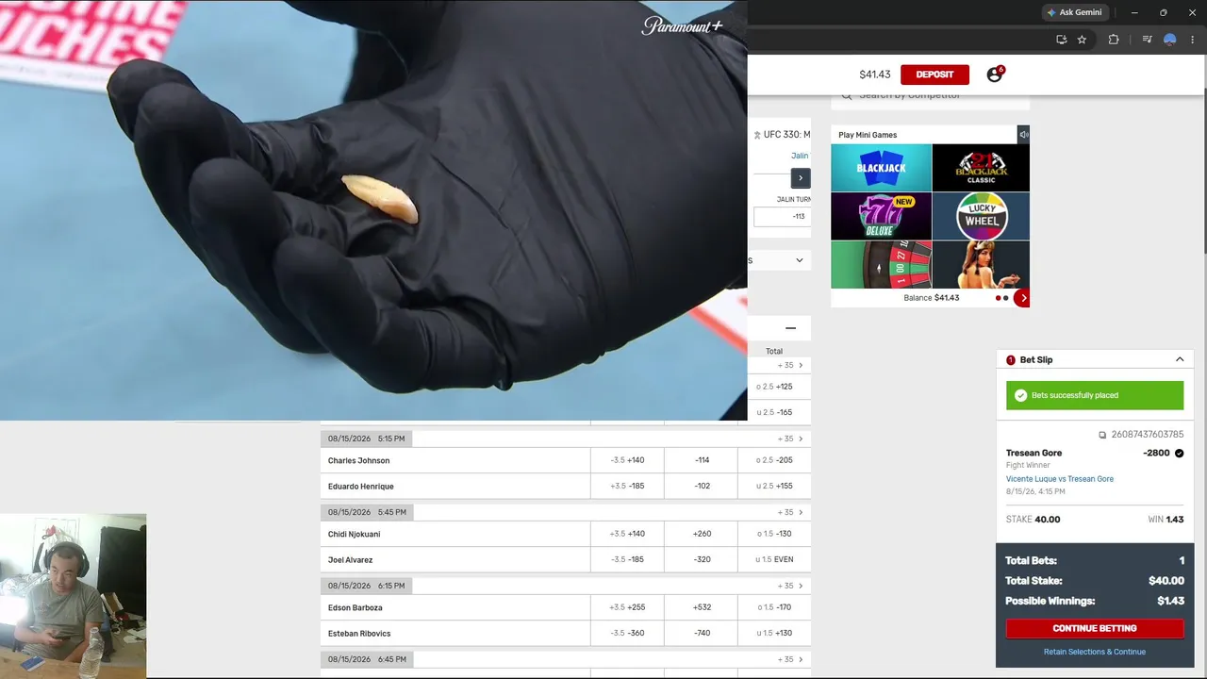Launch the 777 Deluxe mini game
This screenshot has width=1207, height=679.
tap(881, 216)
